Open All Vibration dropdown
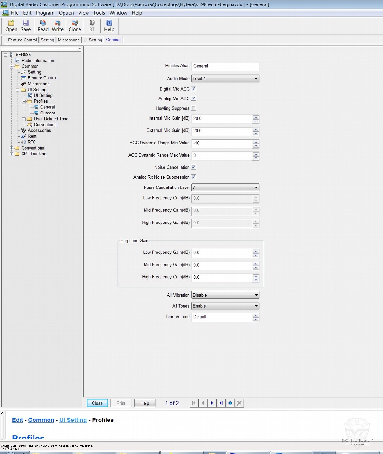Viewport: 383px width, 454px height. (225, 295)
